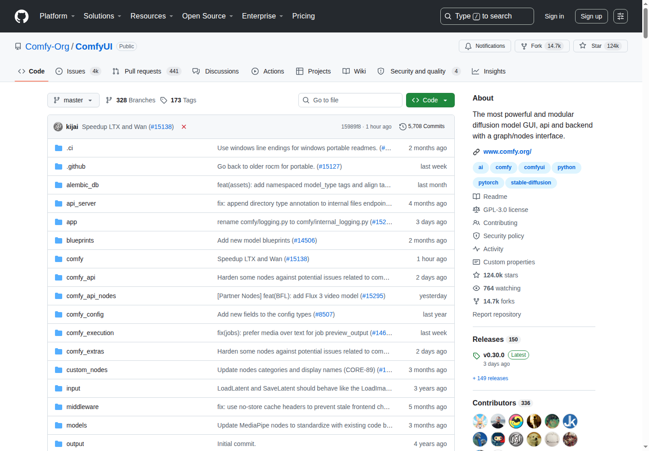
Task: Click the book icon beside Readme
Action: pos(476,197)
